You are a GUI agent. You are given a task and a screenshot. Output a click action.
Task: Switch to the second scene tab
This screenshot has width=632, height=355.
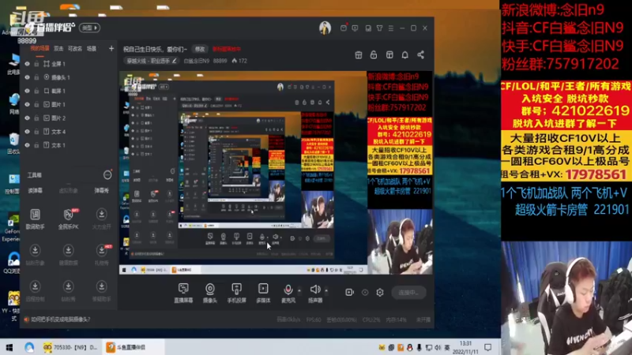[x=58, y=49]
